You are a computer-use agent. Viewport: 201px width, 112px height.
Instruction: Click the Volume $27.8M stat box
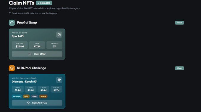click(x=20, y=45)
